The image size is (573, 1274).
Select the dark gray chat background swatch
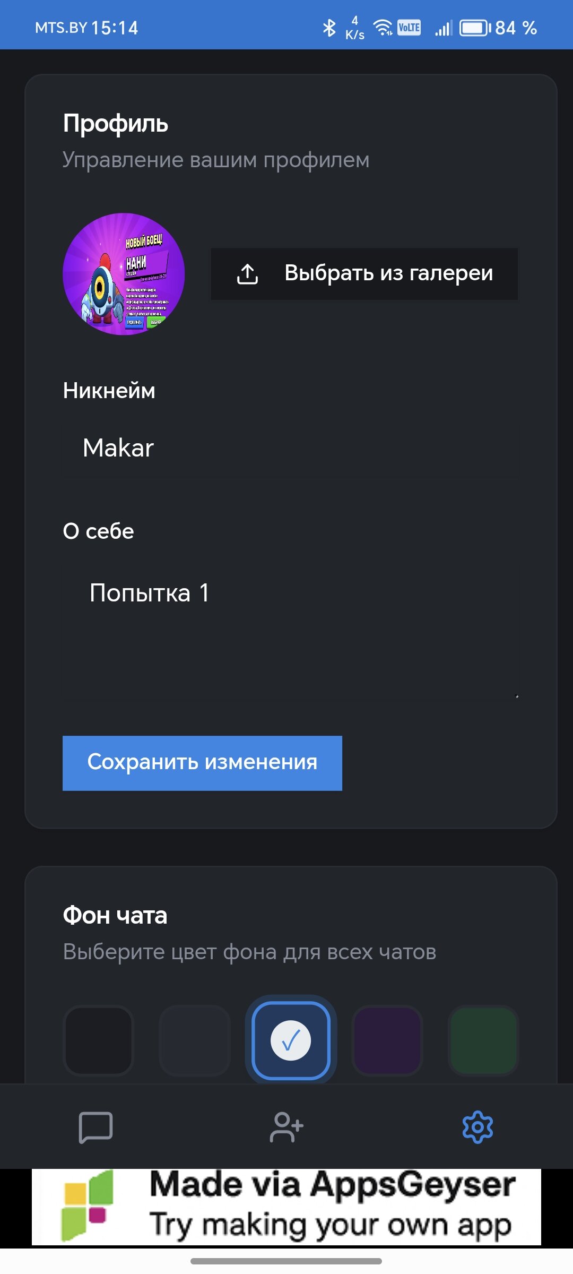pyautogui.click(x=195, y=1040)
